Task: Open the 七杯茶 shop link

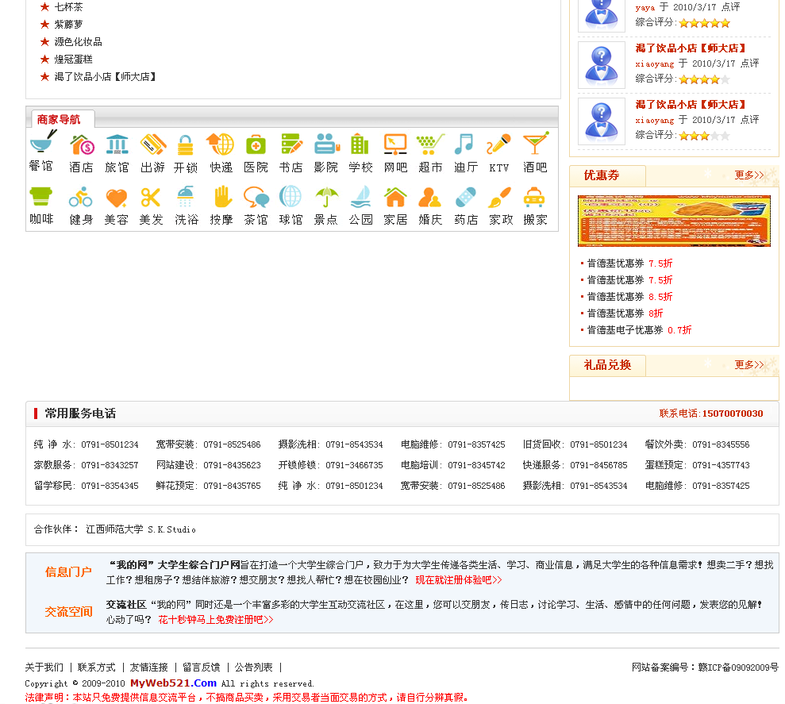Action: (x=68, y=7)
